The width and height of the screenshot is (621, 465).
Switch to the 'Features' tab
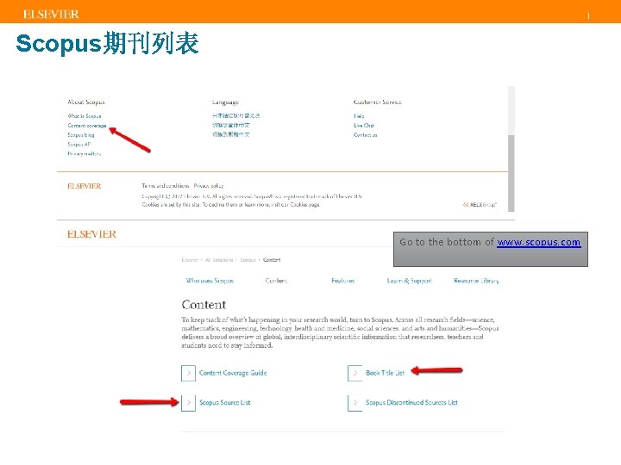click(343, 281)
